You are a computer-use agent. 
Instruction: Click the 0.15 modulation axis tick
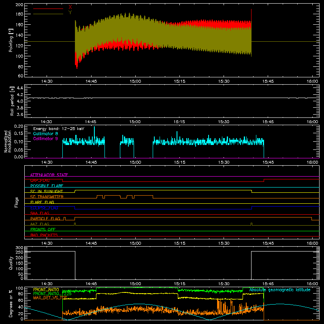click(x=19, y=134)
